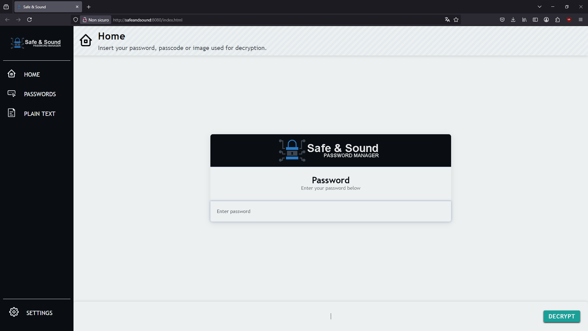Open the browser hamburger menu

[x=581, y=20]
